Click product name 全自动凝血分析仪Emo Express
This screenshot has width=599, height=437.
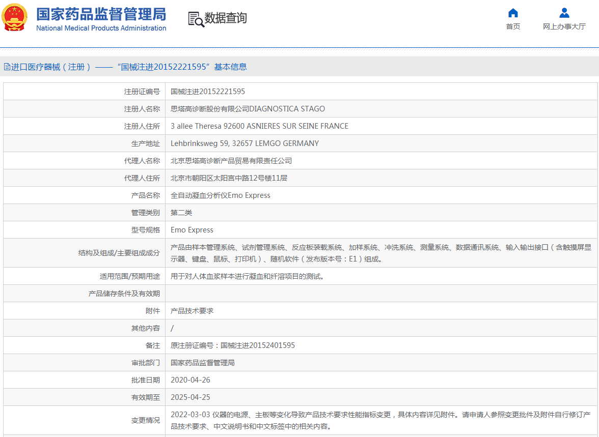(x=221, y=195)
